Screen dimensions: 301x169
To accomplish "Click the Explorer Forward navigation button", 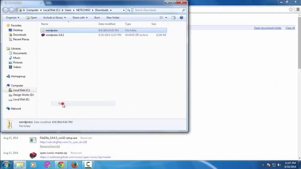I will [12, 10].
